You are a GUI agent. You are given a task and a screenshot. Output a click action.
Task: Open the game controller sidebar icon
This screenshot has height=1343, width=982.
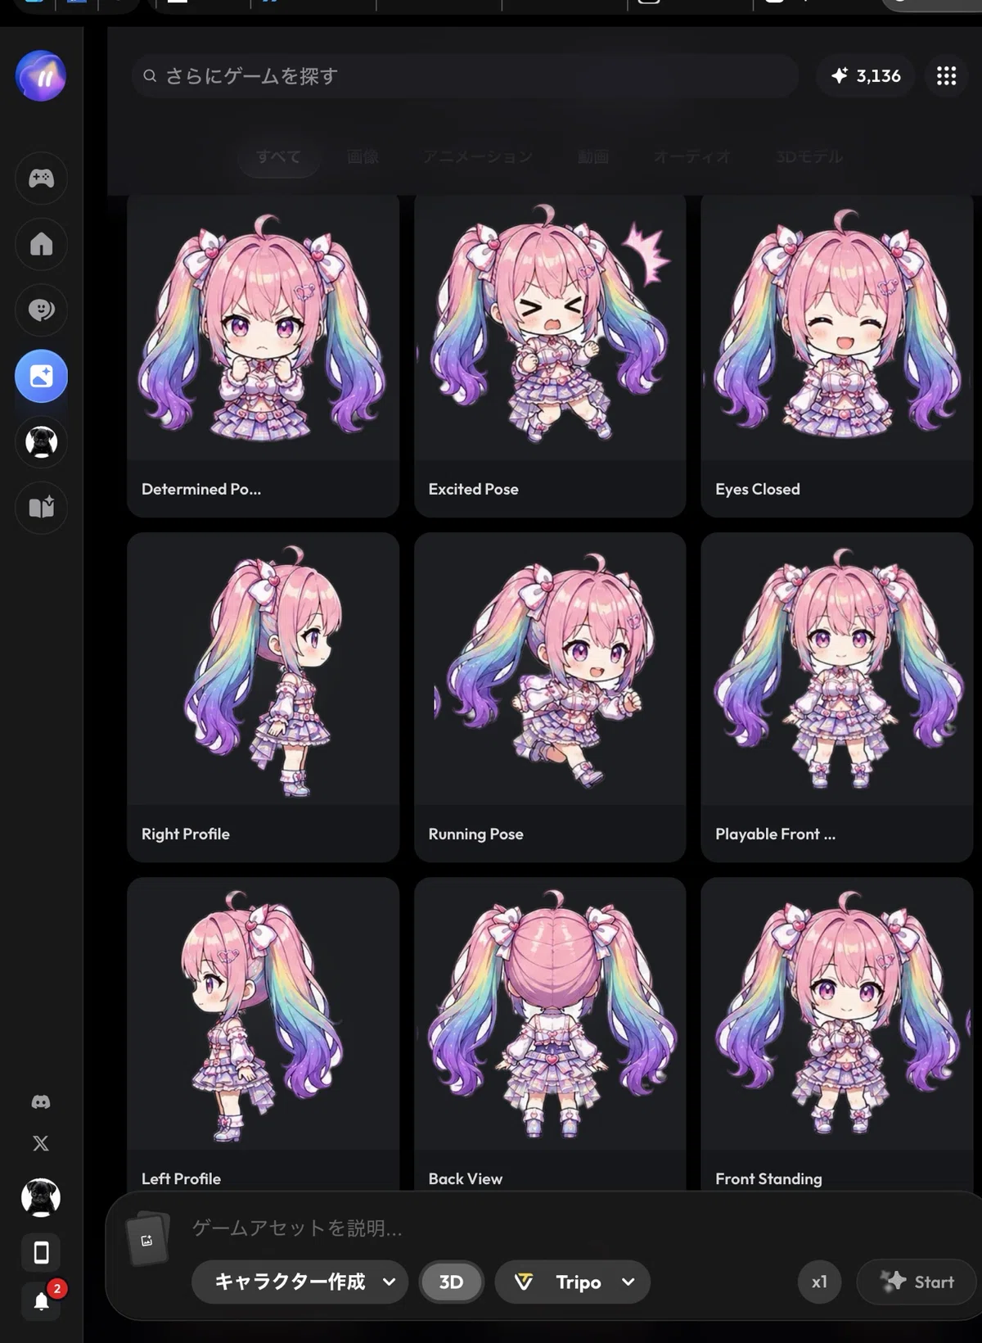[x=41, y=178]
